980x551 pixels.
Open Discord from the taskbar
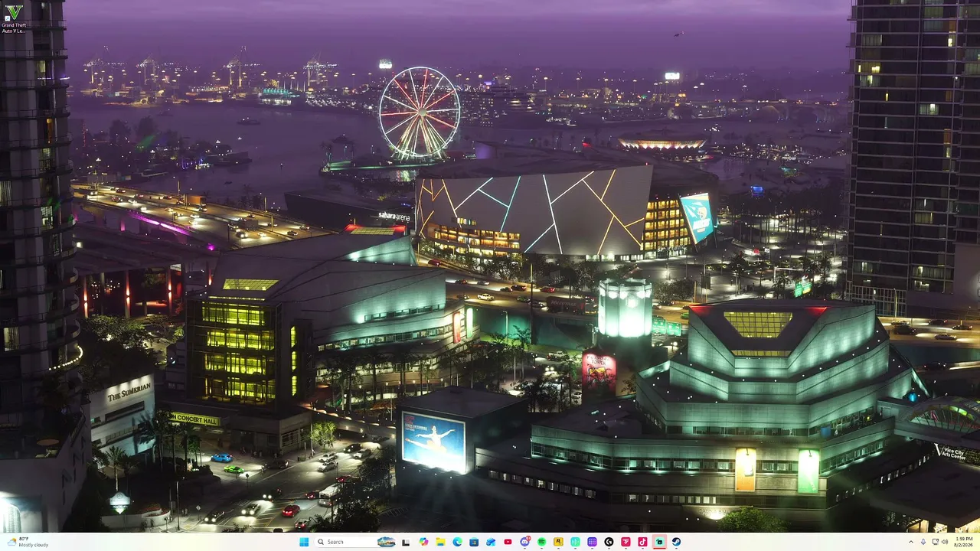click(524, 542)
